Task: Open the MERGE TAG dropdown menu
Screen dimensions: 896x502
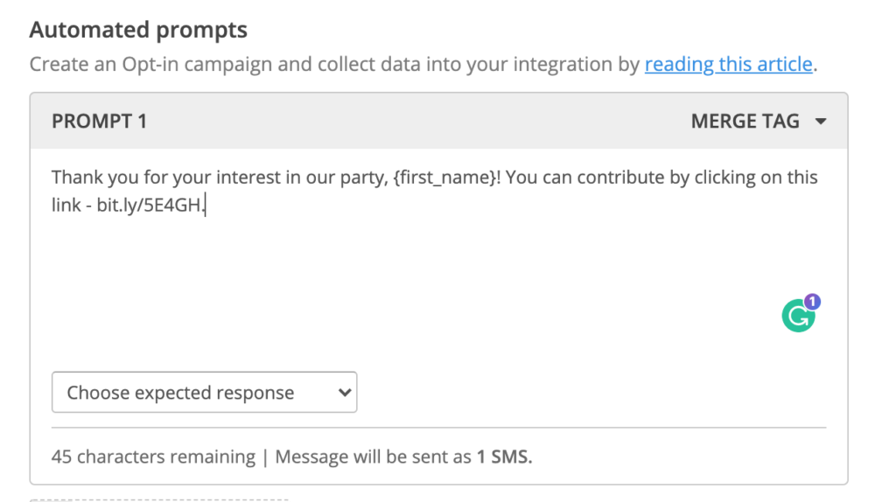Action: click(759, 121)
